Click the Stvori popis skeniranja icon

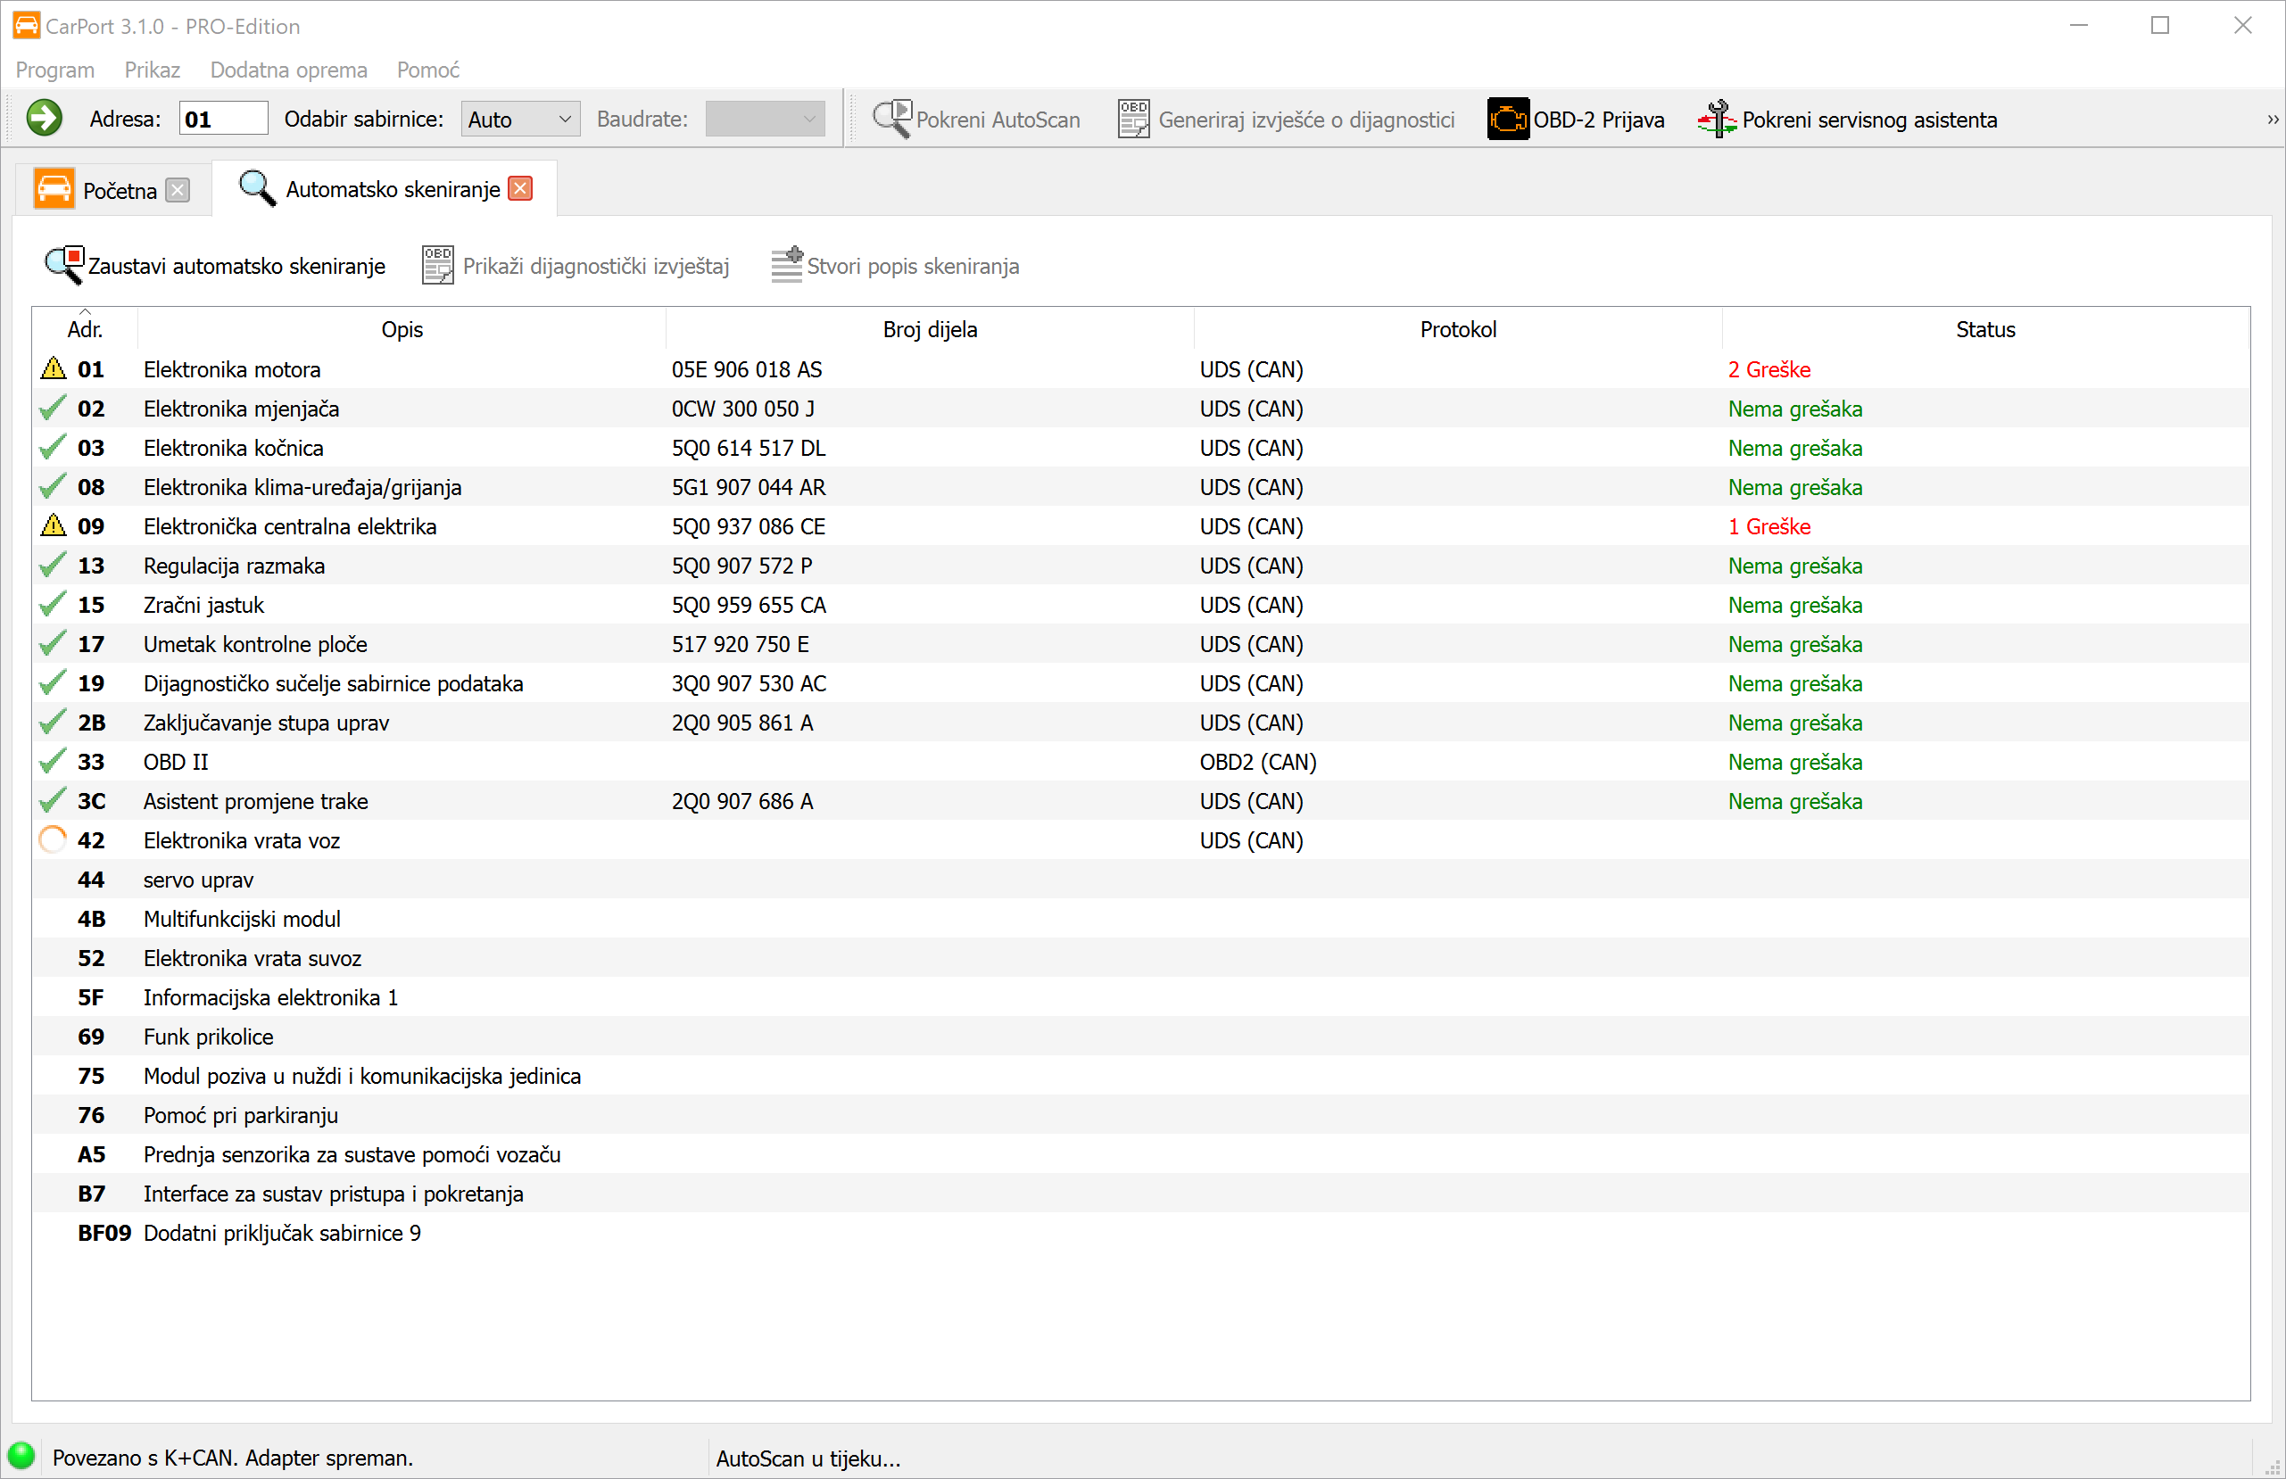[787, 266]
